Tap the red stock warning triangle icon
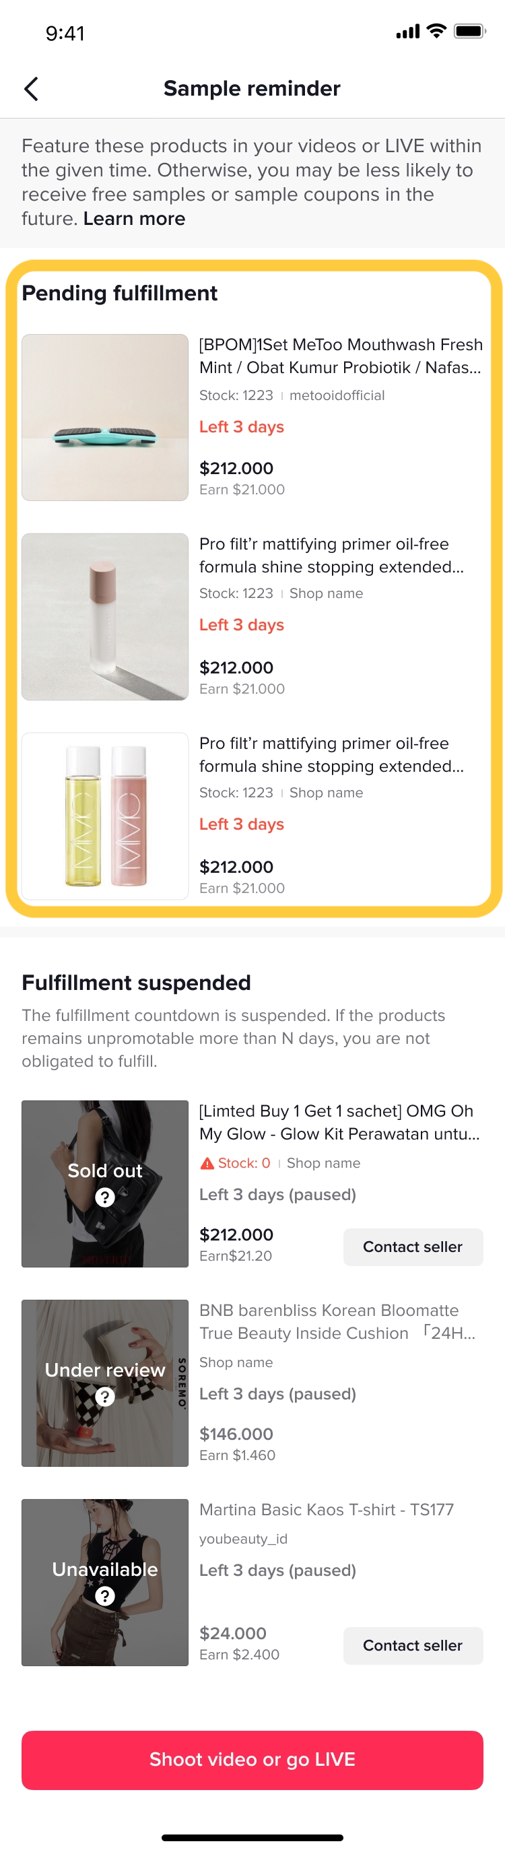This screenshot has width=505, height=1852. [207, 1163]
